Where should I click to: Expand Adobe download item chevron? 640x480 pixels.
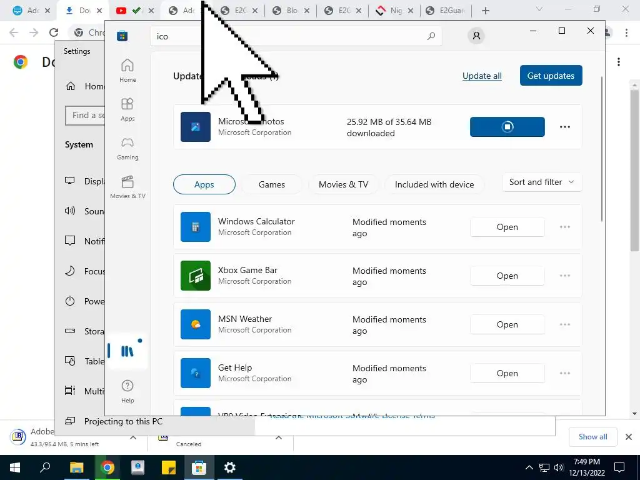pyautogui.click(x=133, y=437)
